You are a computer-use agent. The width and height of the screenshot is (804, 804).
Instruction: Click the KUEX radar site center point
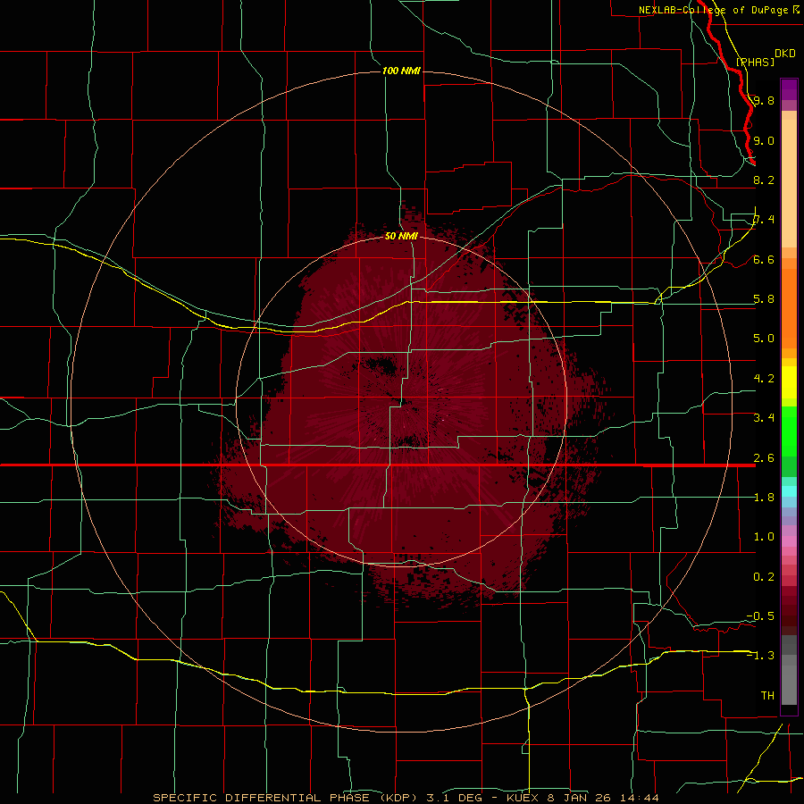[x=401, y=402]
